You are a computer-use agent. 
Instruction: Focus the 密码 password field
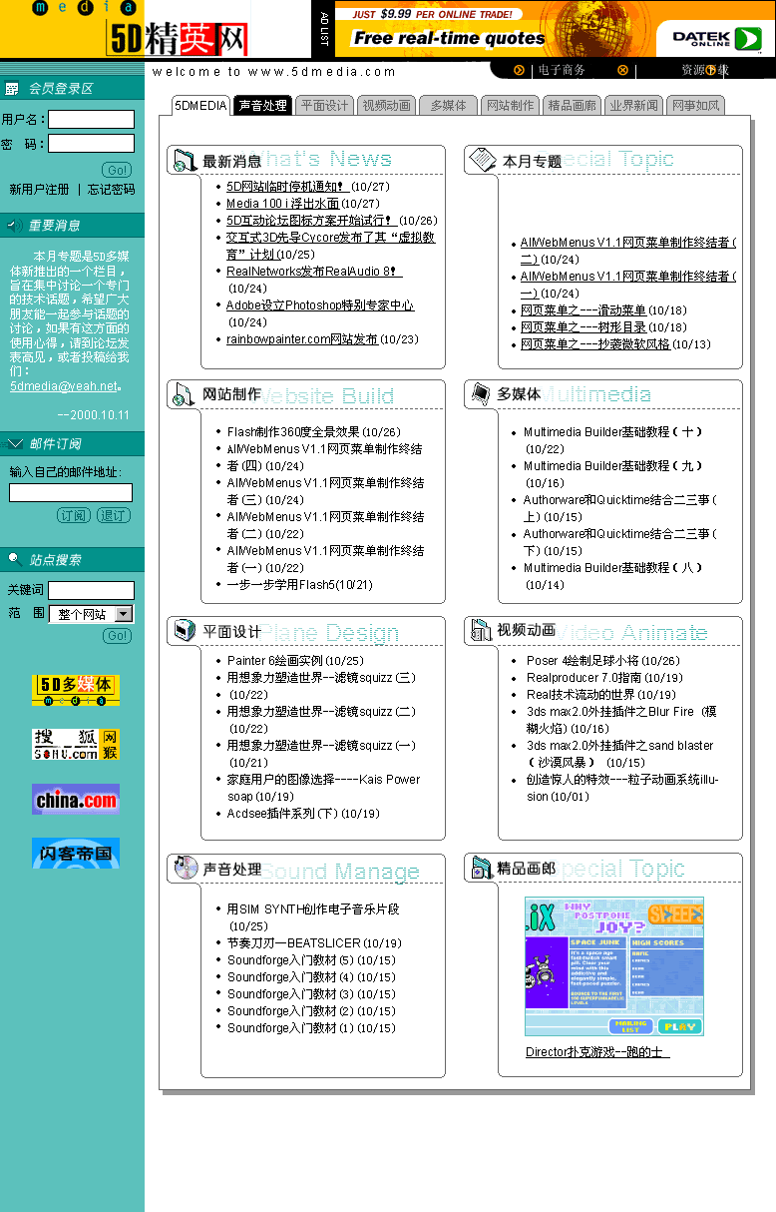click(92, 144)
